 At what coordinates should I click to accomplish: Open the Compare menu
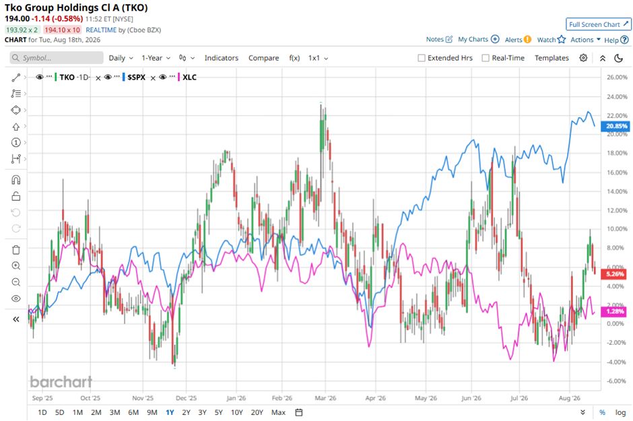coord(263,58)
